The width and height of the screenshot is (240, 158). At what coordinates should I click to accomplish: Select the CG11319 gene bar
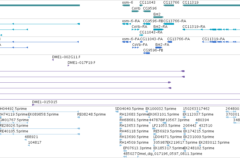(211, 5)
